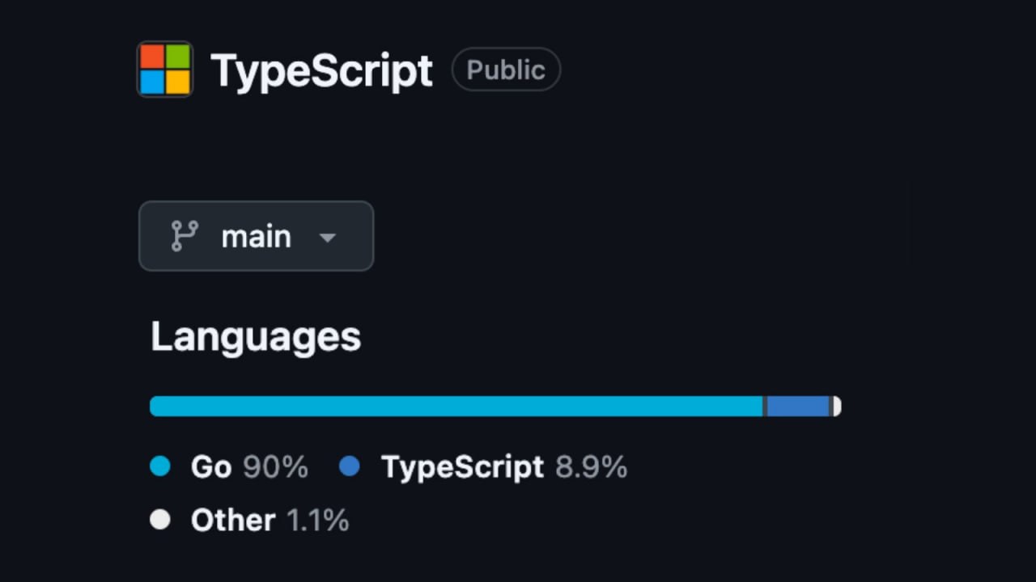This screenshot has height=582, width=1036.
Task: Click the blue TypeScript color dot
Action: pyautogui.click(x=350, y=466)
